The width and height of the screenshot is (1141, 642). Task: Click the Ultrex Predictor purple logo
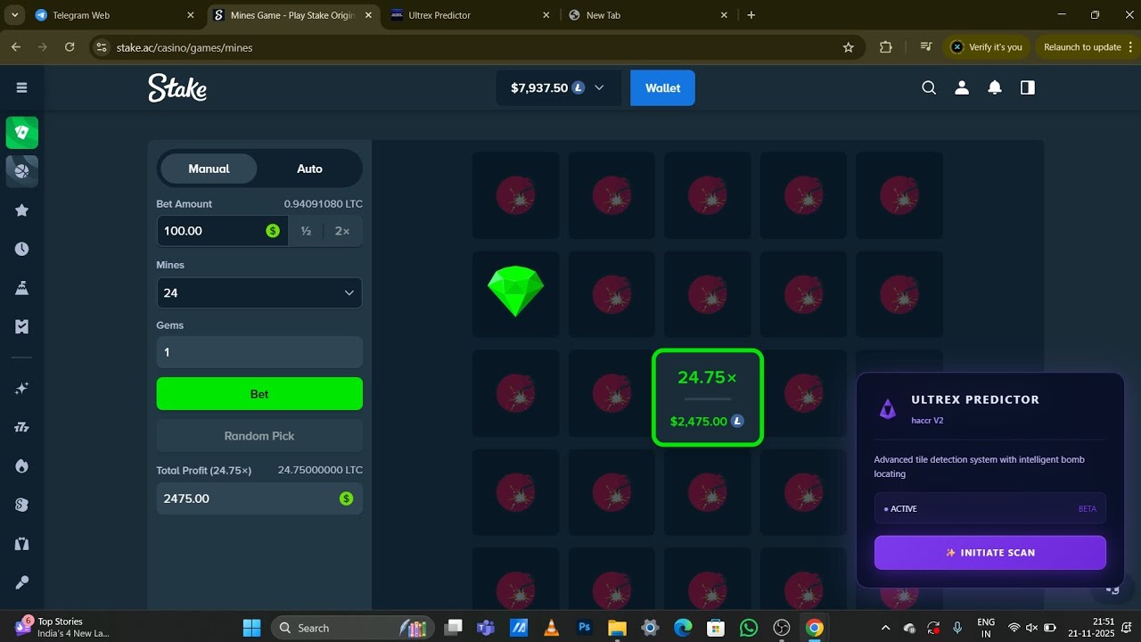(888, 409)
